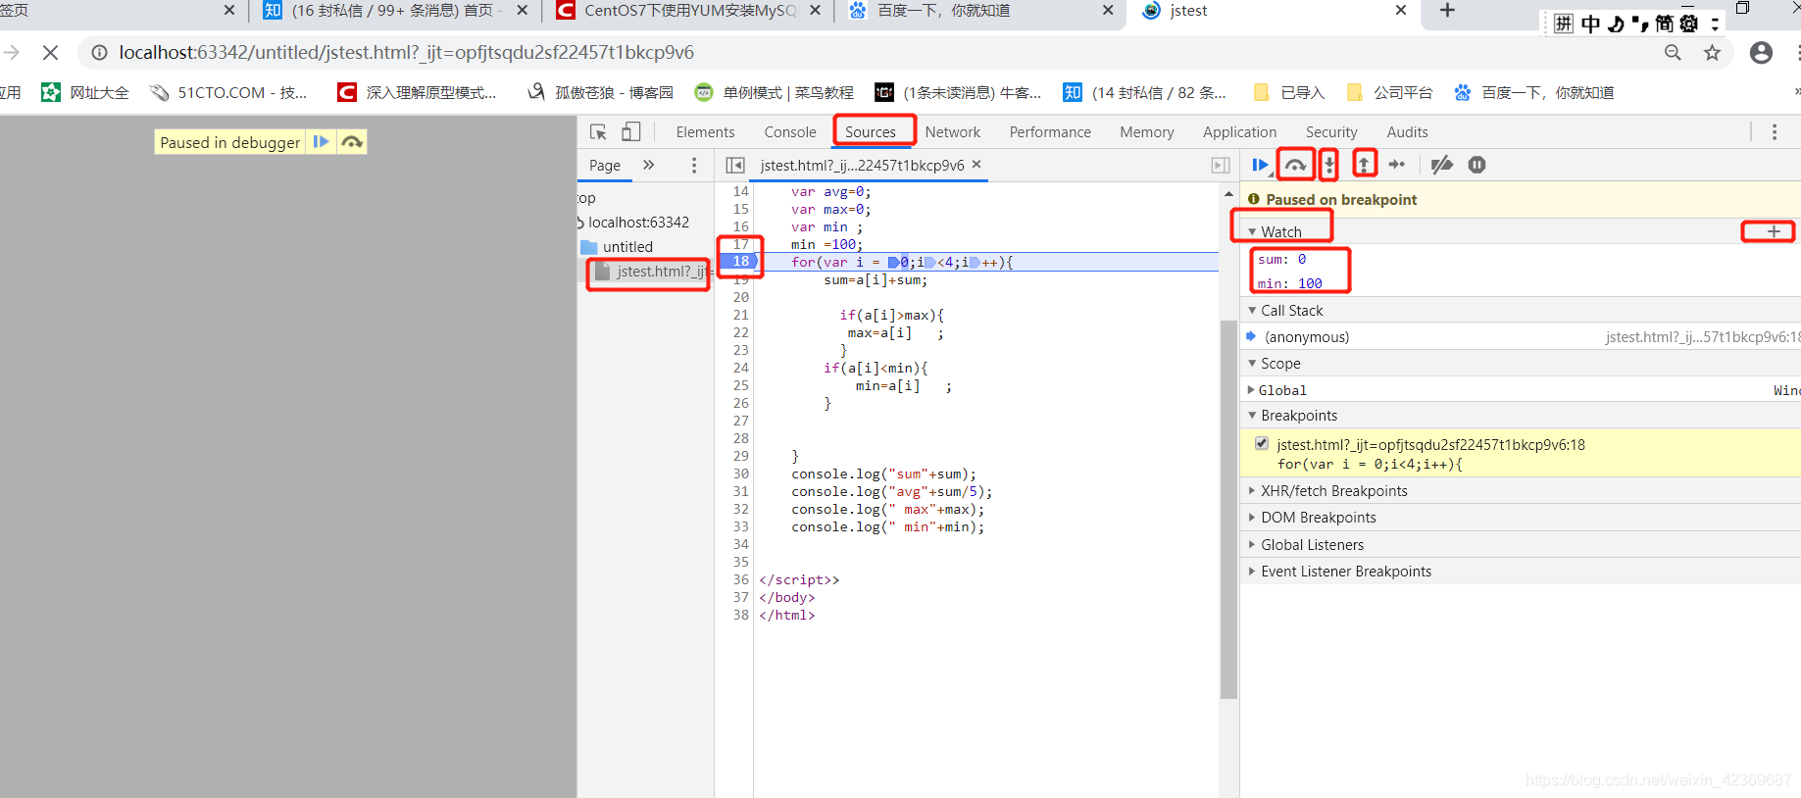Show more navigator tabs chevron
This screenshot has width=1801, height=798.
click(648, 165)
